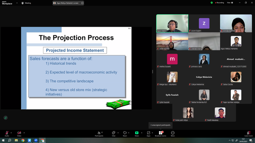Screen dimensions: 255x143
Task: Select Siska Aprilia's Golden Gate tile
Action: (x=172, y=41)
